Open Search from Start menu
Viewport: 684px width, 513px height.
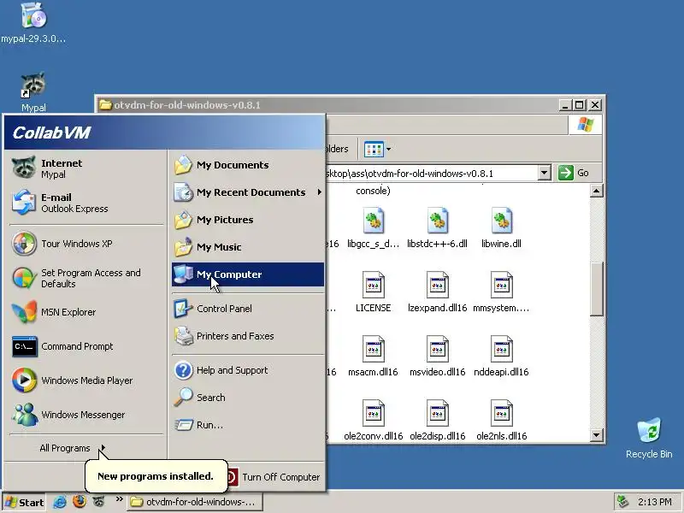click(248, 398)
